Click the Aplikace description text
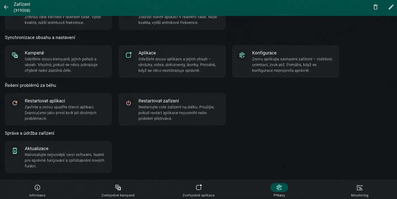The image size is (397, 199). point(177,65)
